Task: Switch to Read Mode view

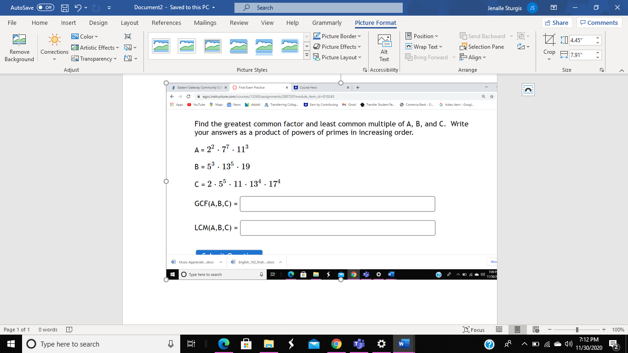Action: coord(499,330)
